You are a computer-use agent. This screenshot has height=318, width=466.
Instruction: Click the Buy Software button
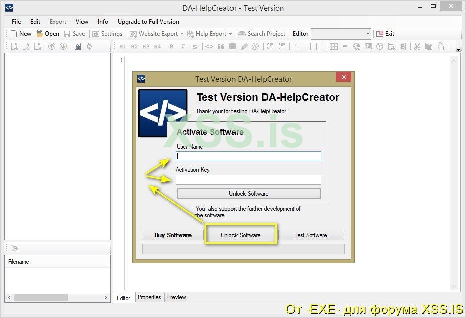click(173, 235)
